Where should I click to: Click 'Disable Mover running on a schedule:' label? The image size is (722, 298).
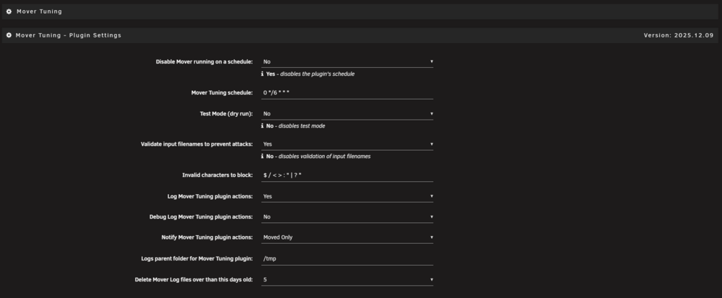pyautogui.click(x=204, y=61)
